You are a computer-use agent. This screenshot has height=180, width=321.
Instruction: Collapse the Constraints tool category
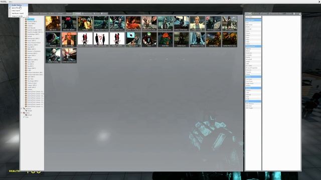pos(253,20)
